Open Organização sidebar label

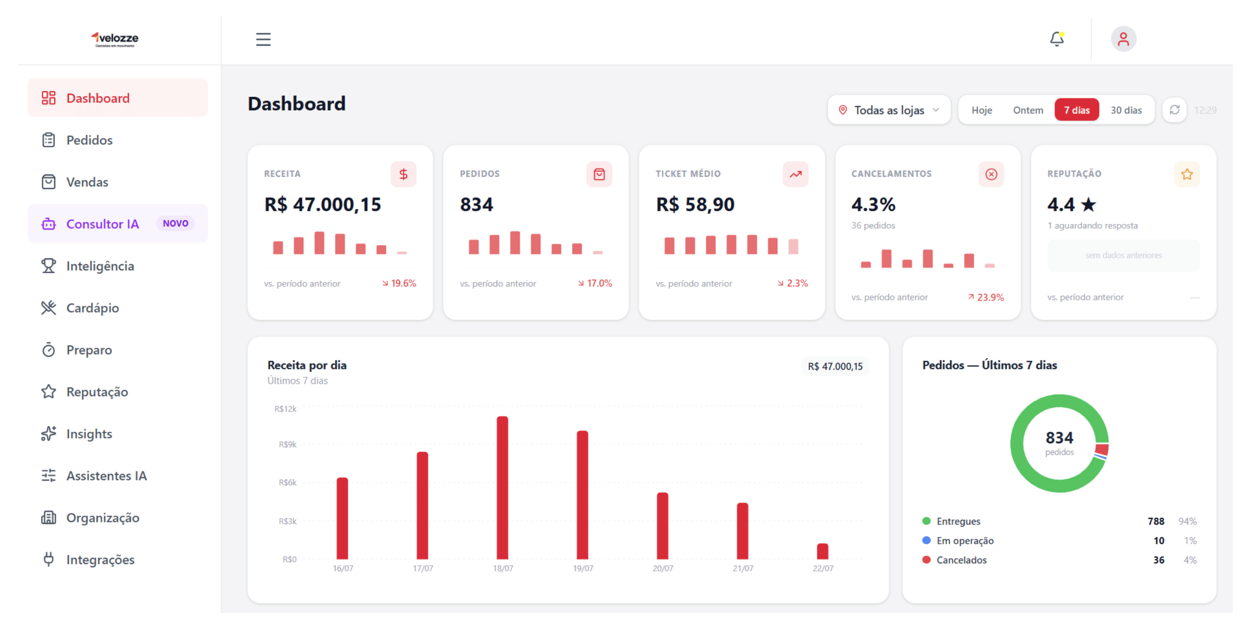tap(103, 518)
